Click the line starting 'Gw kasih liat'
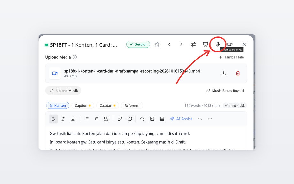Image resolution: width=294 pixels, height=184 pixels. [120, 134]
